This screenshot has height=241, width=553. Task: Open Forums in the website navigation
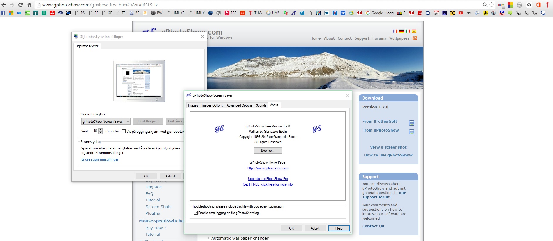pos(379,38)
